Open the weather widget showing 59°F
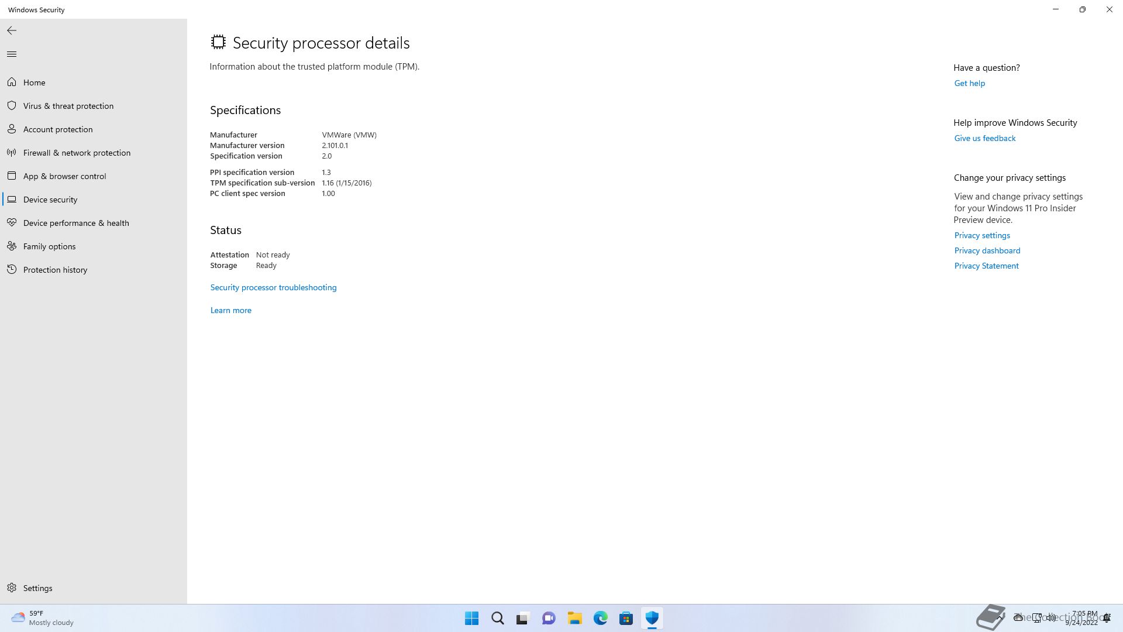Viewport: 1123px width, 632px height. [43, 618]
